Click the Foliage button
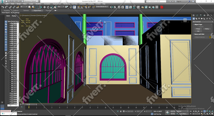Viewport: 214px width, 116px height. point(198,29)
